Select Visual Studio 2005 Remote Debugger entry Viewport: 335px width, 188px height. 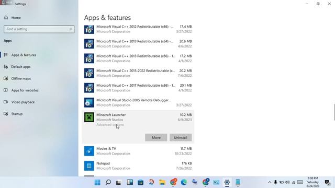(x=138, y=102)
